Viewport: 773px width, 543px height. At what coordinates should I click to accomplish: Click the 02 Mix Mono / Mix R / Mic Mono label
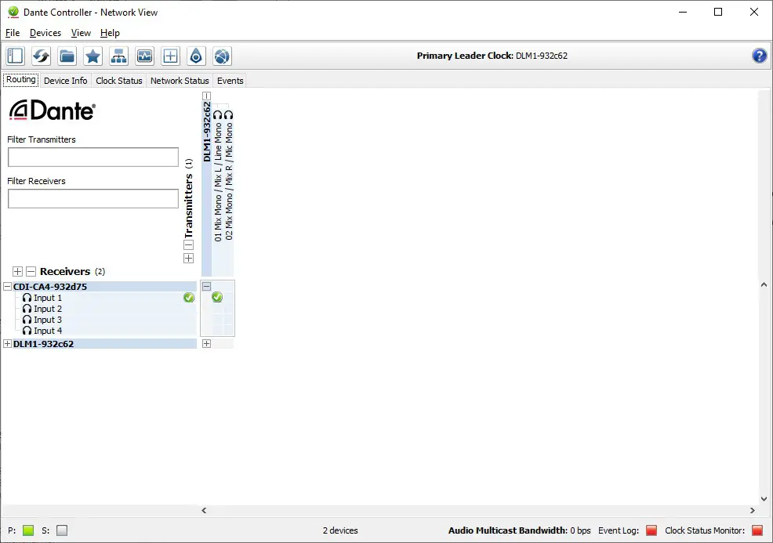[x=229, y=181]
